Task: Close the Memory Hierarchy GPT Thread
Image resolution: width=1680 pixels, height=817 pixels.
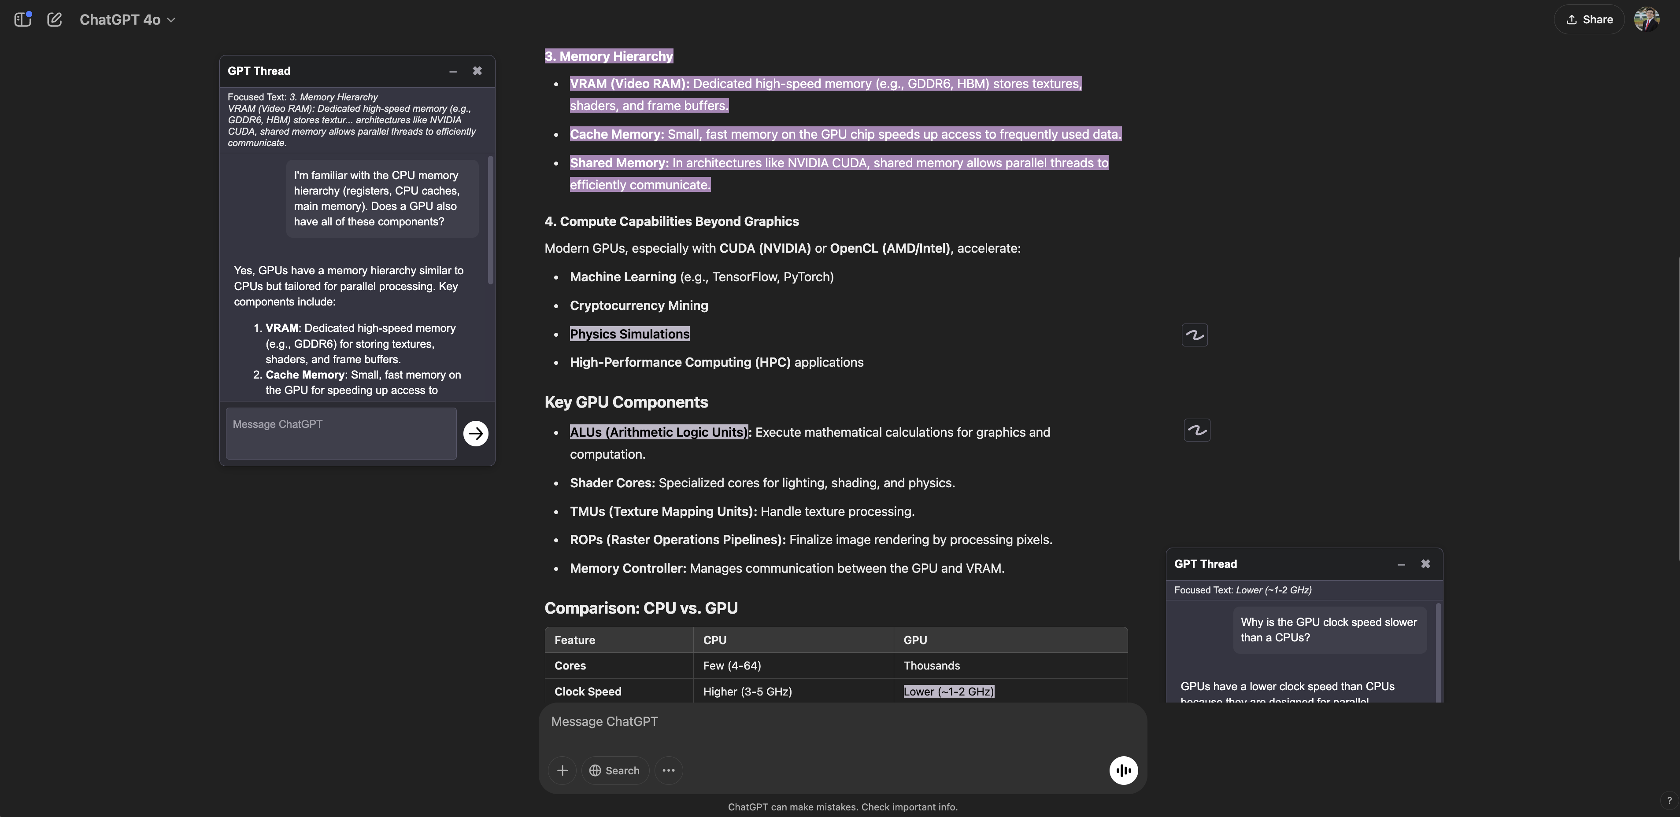Action: pyautogui.click(x=477, y=71)
